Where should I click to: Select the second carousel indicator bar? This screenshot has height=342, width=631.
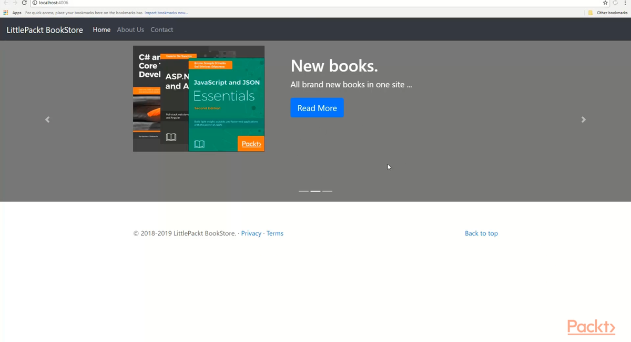[315, 191]
